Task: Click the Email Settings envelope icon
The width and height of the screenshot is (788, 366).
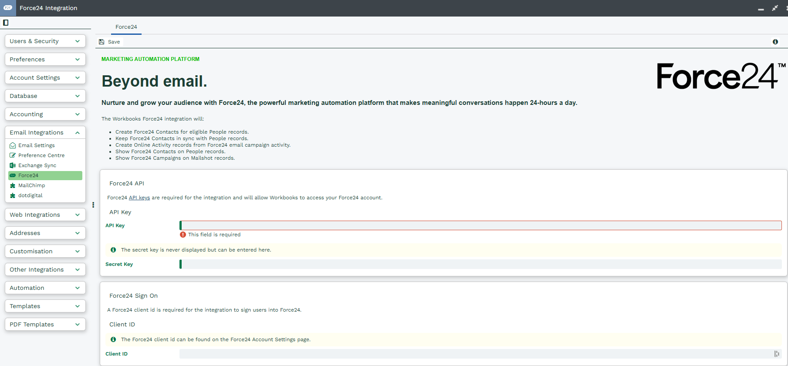Action: click(x=13, y=145)
